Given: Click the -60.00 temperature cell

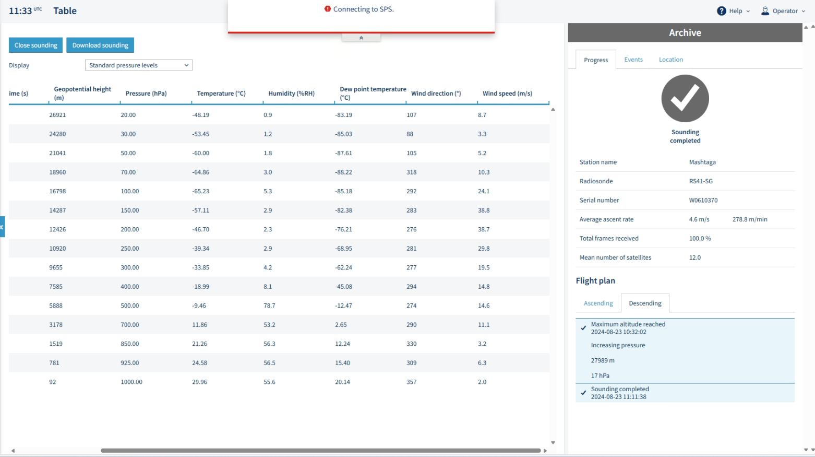Looking at the screenshot, I should point(200,154).
